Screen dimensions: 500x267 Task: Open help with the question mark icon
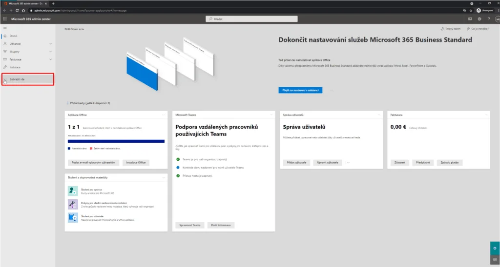(x=488, y=19)
